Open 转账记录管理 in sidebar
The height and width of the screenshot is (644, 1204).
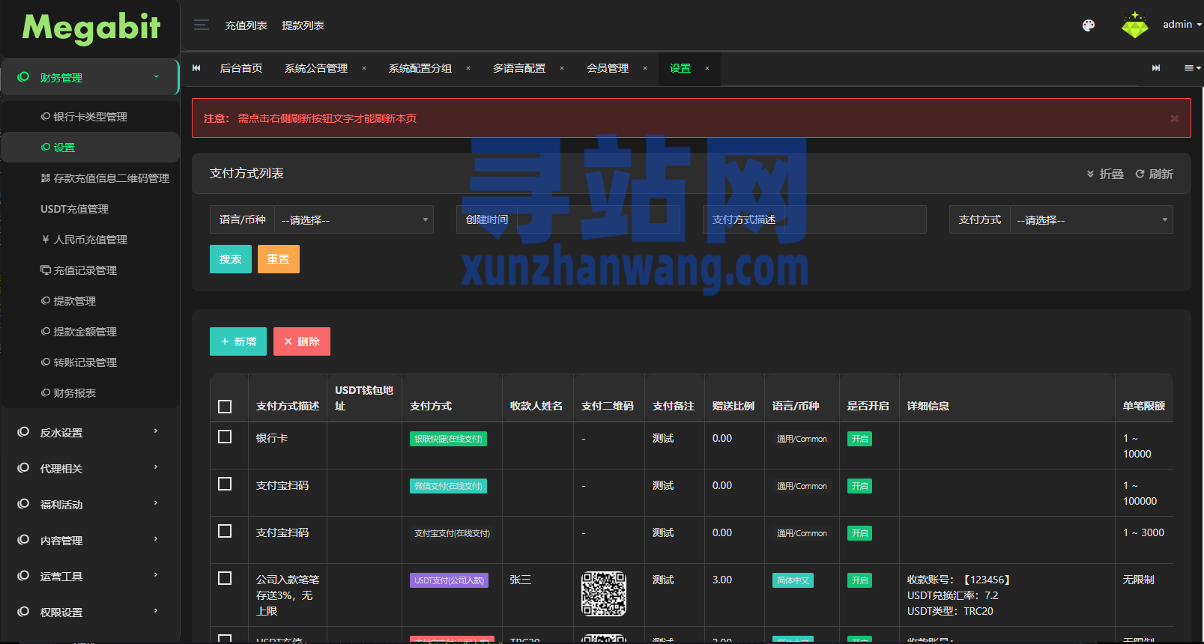click(x=90, y=362)
